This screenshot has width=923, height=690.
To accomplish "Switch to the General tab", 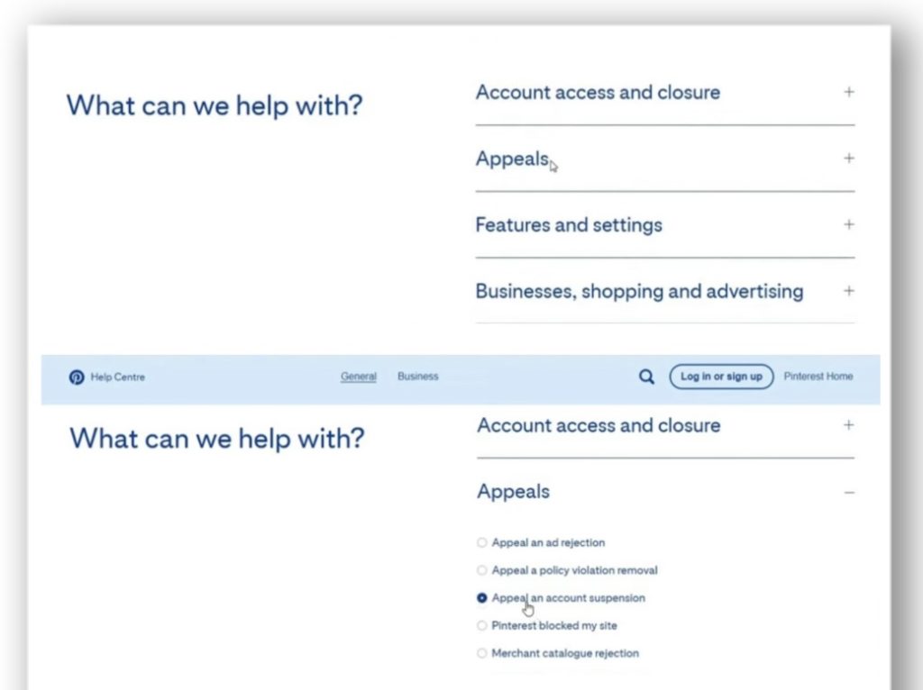I will [358, 377].
